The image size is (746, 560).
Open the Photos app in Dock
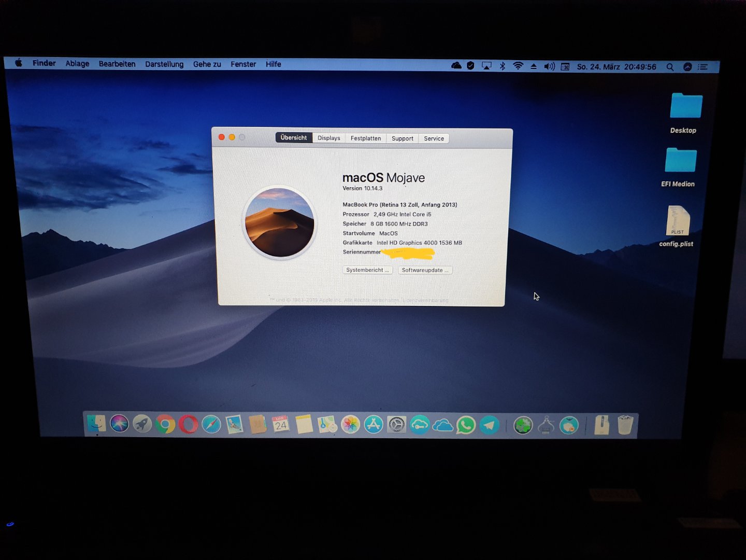350,424
